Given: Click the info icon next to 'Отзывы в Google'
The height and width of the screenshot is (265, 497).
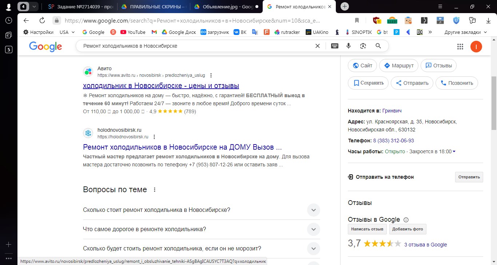Looking at the screenshot, I should pyautogui.click(x=406, y=220).
